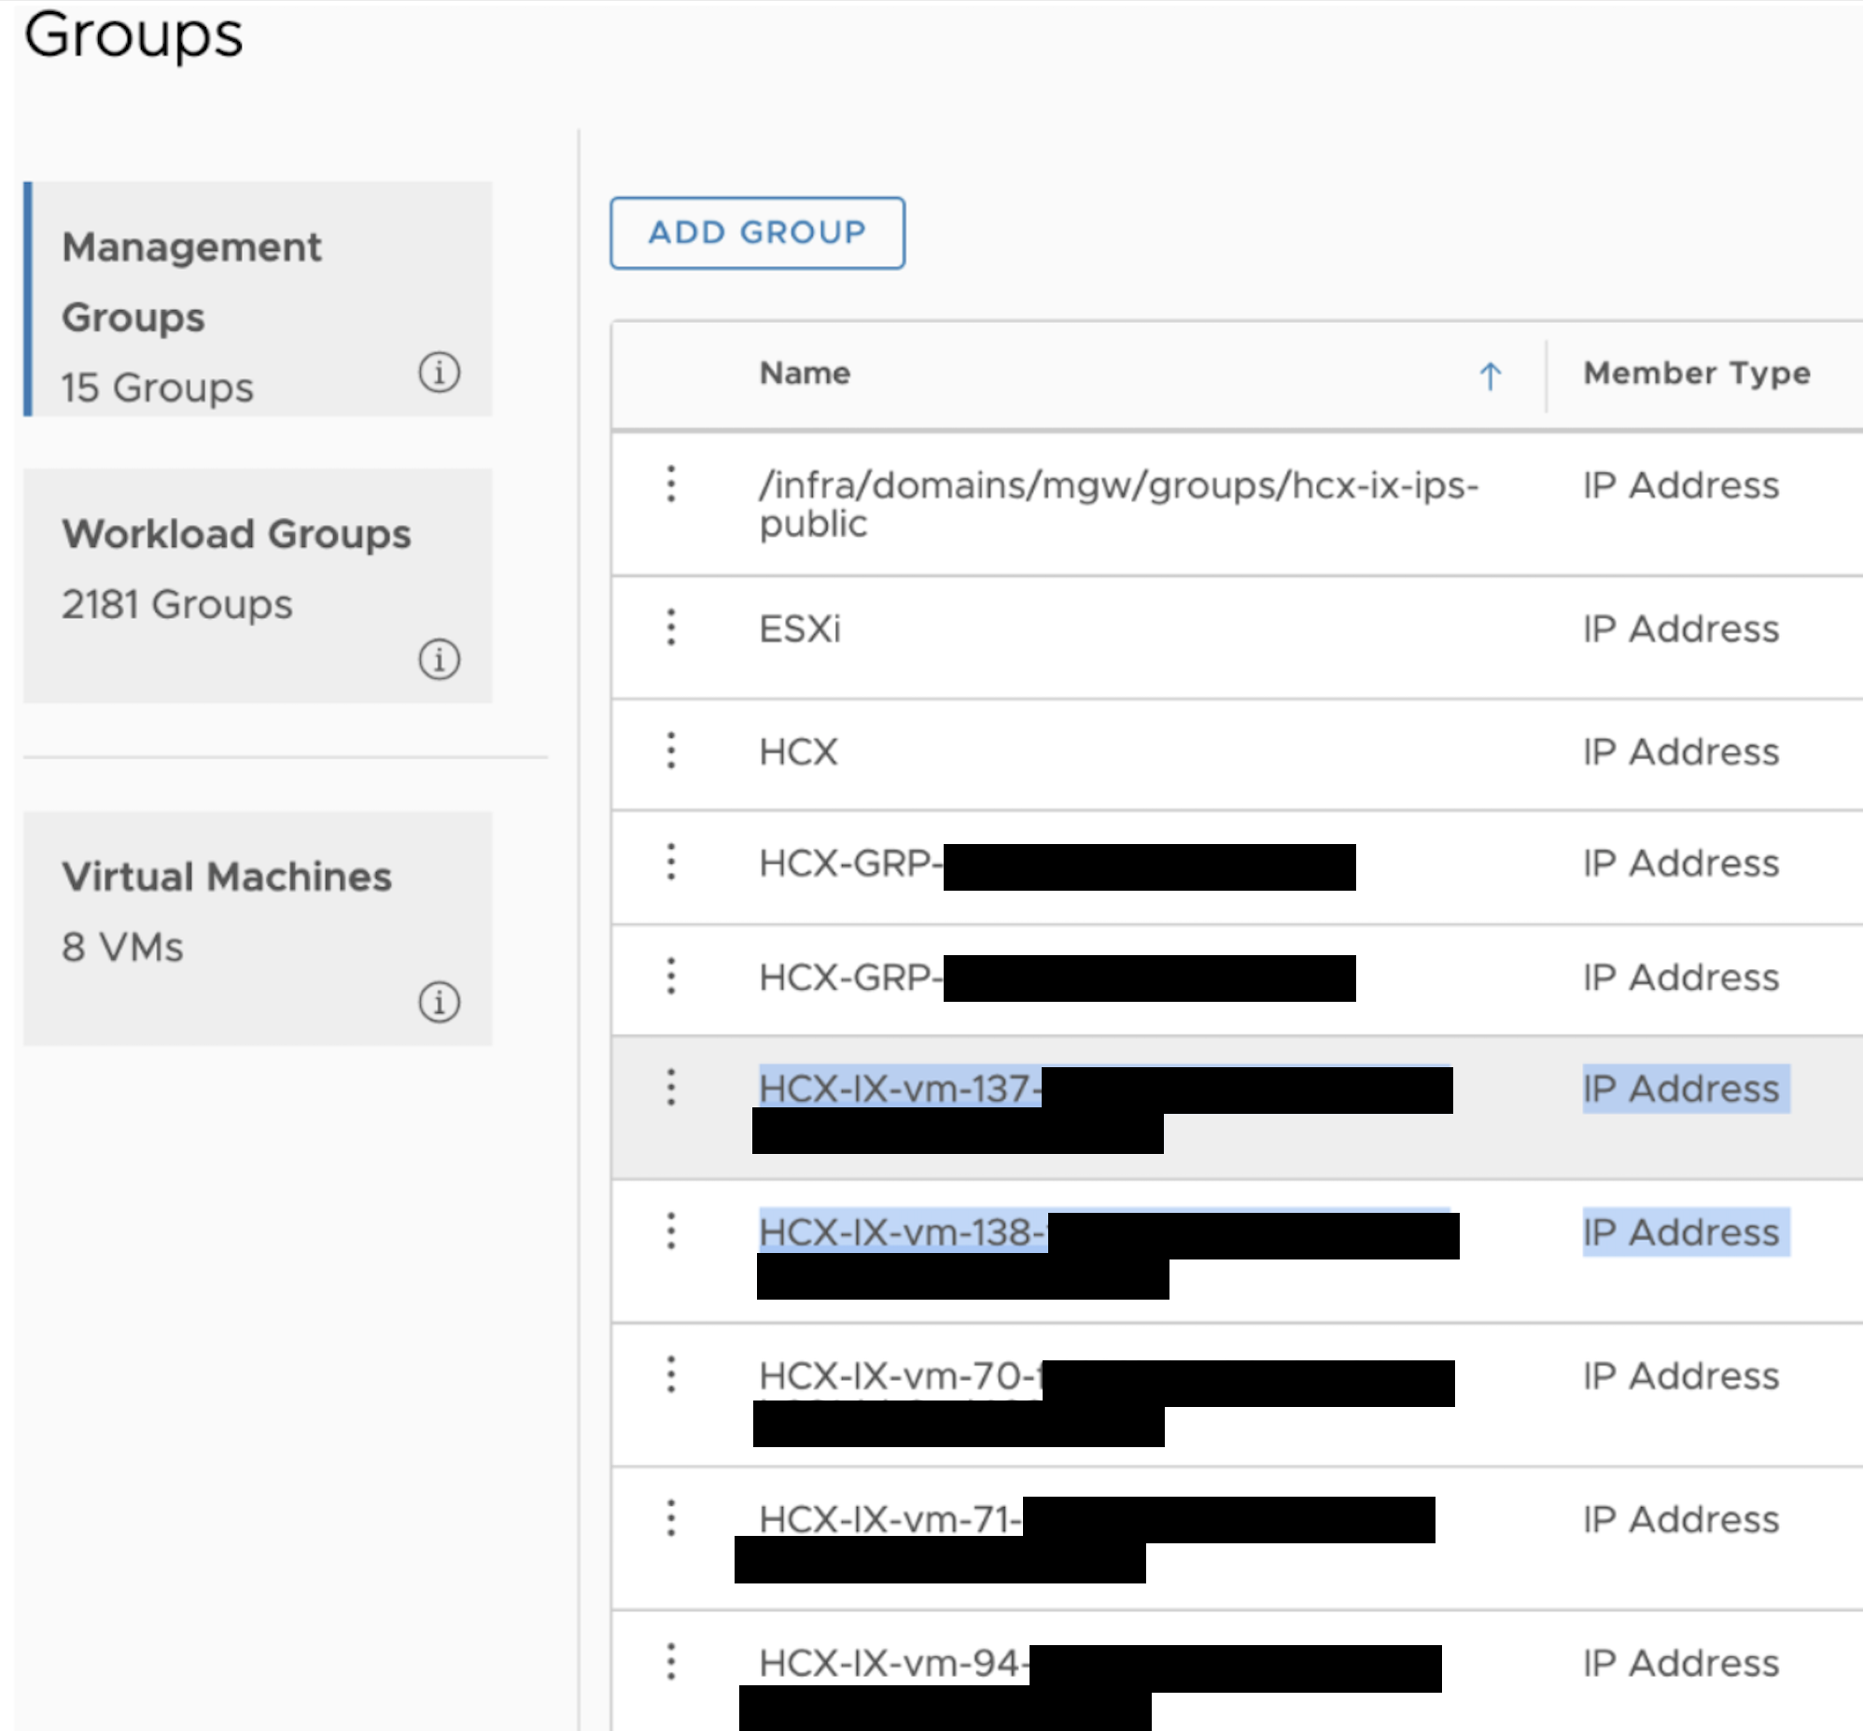
Task: Open first HCX-GRP group's actions menu
Action: [670, 862]
